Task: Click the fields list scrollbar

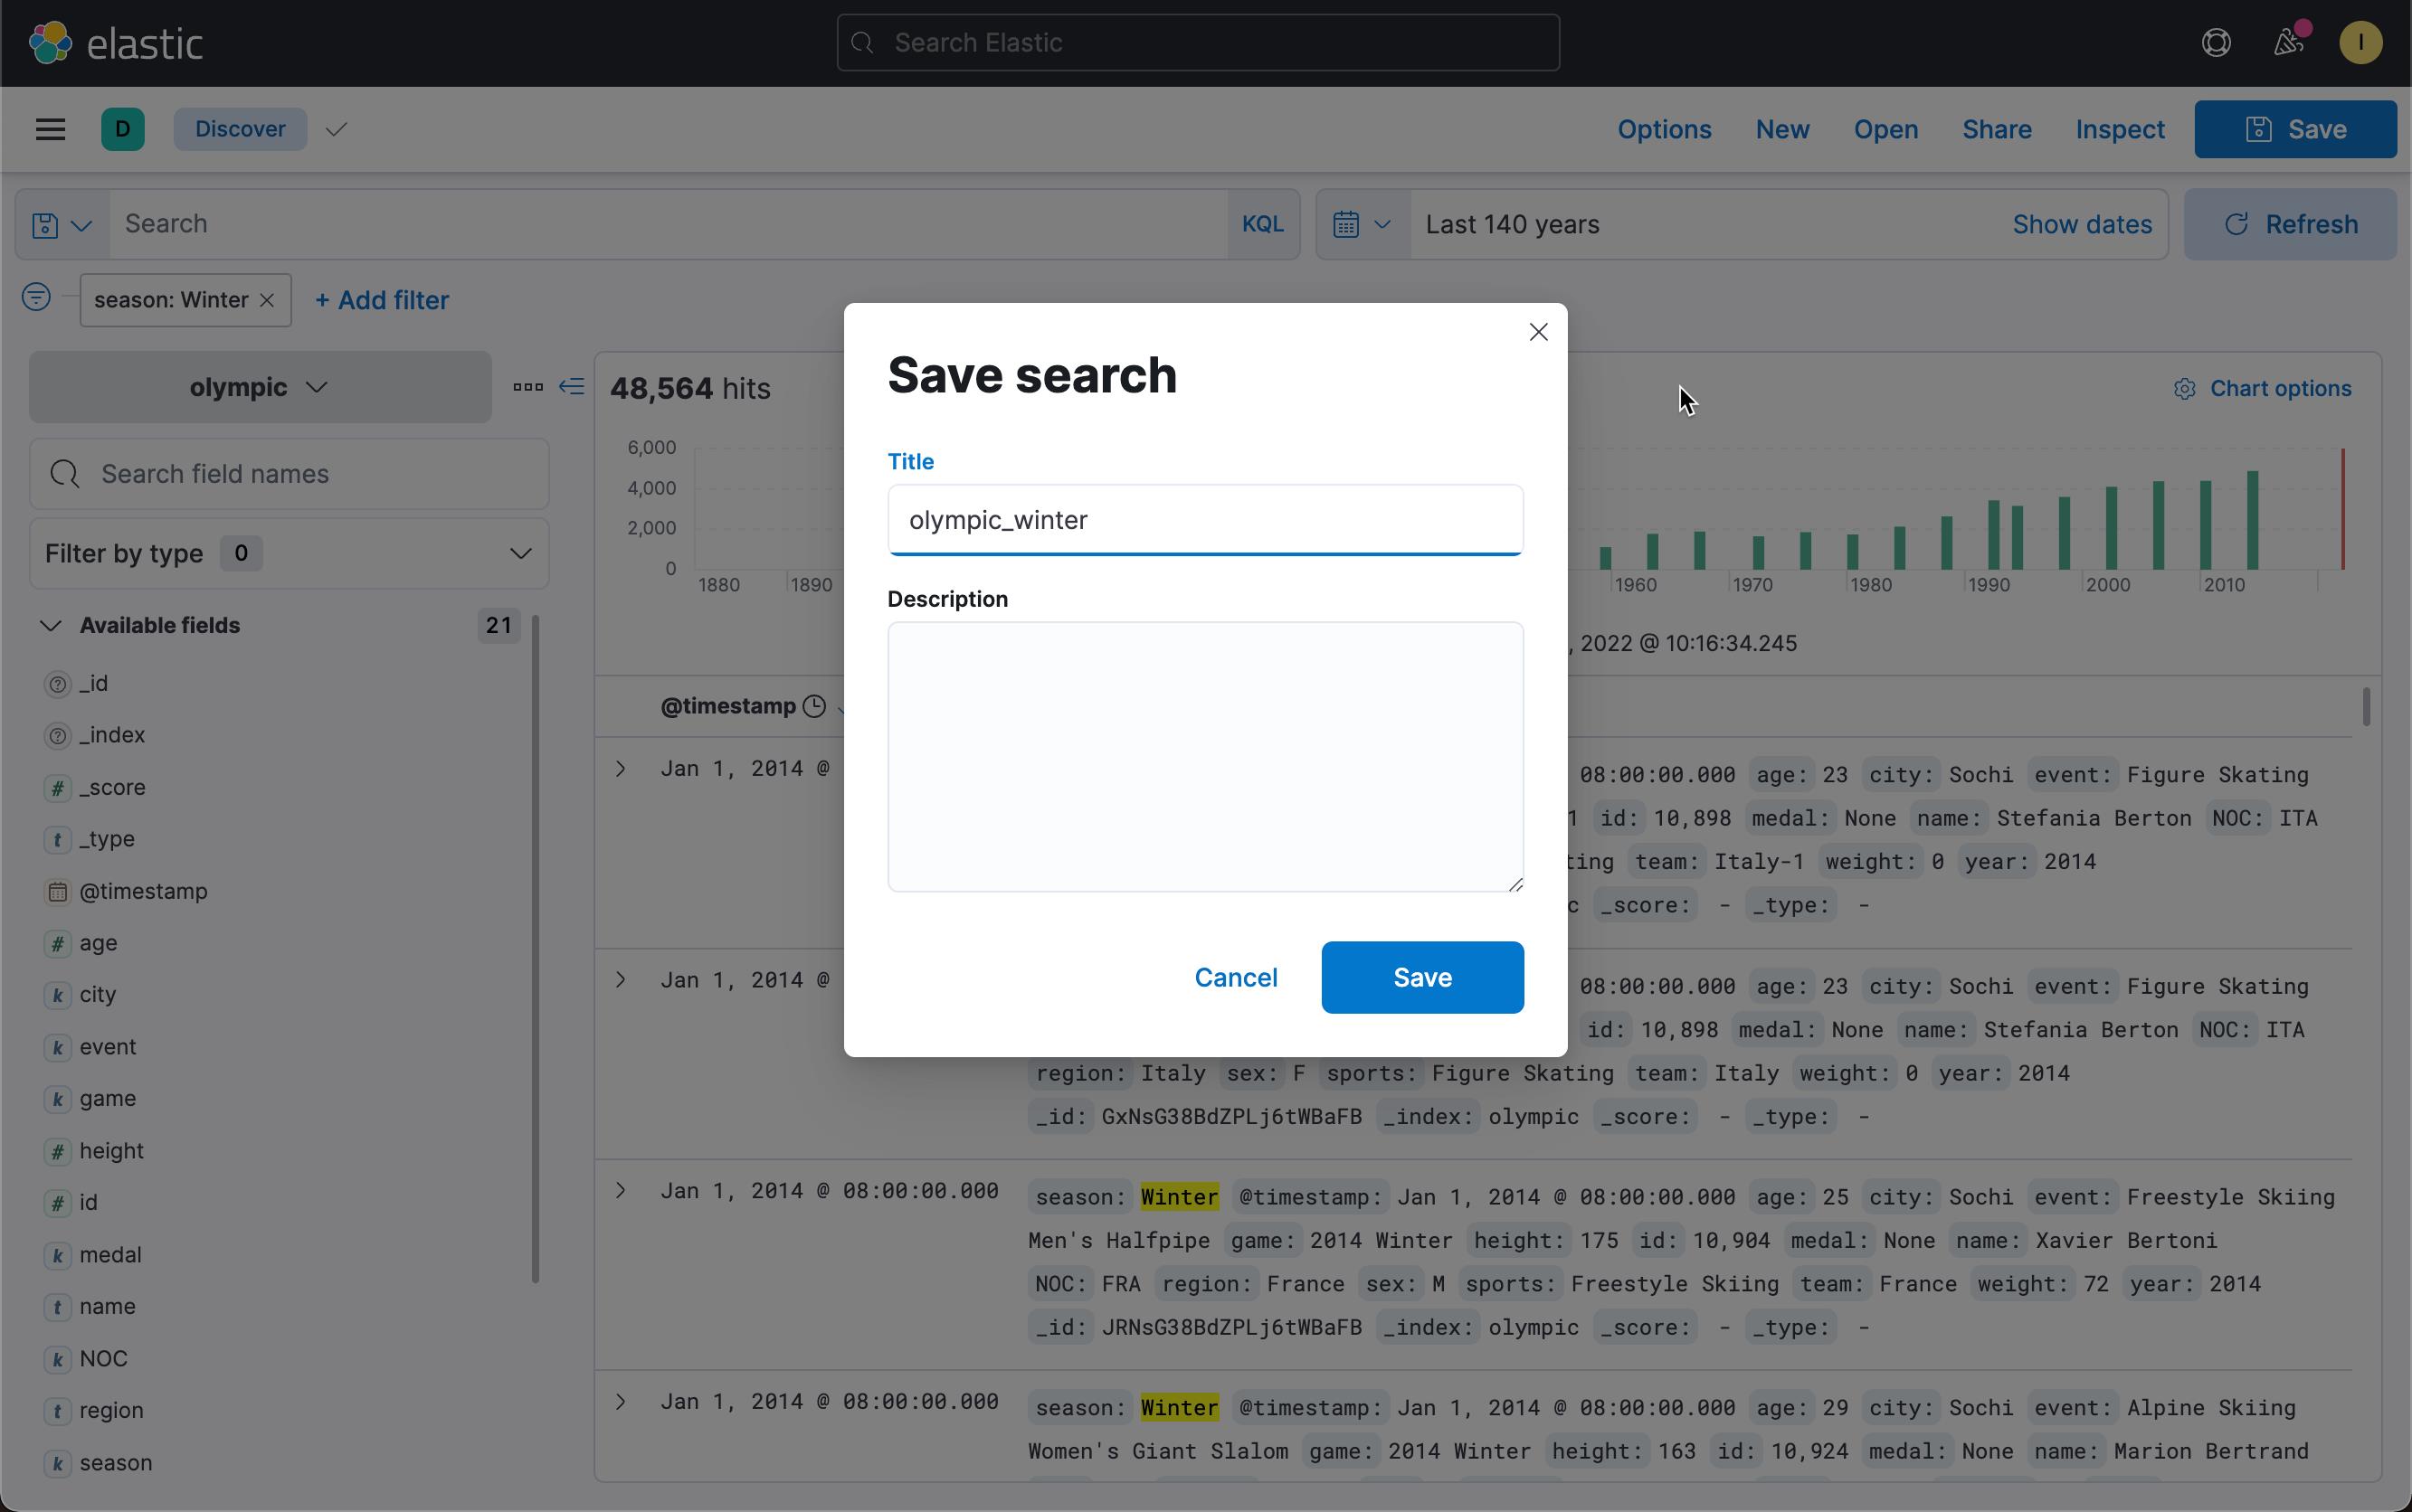Action: (x=536, y=948)
